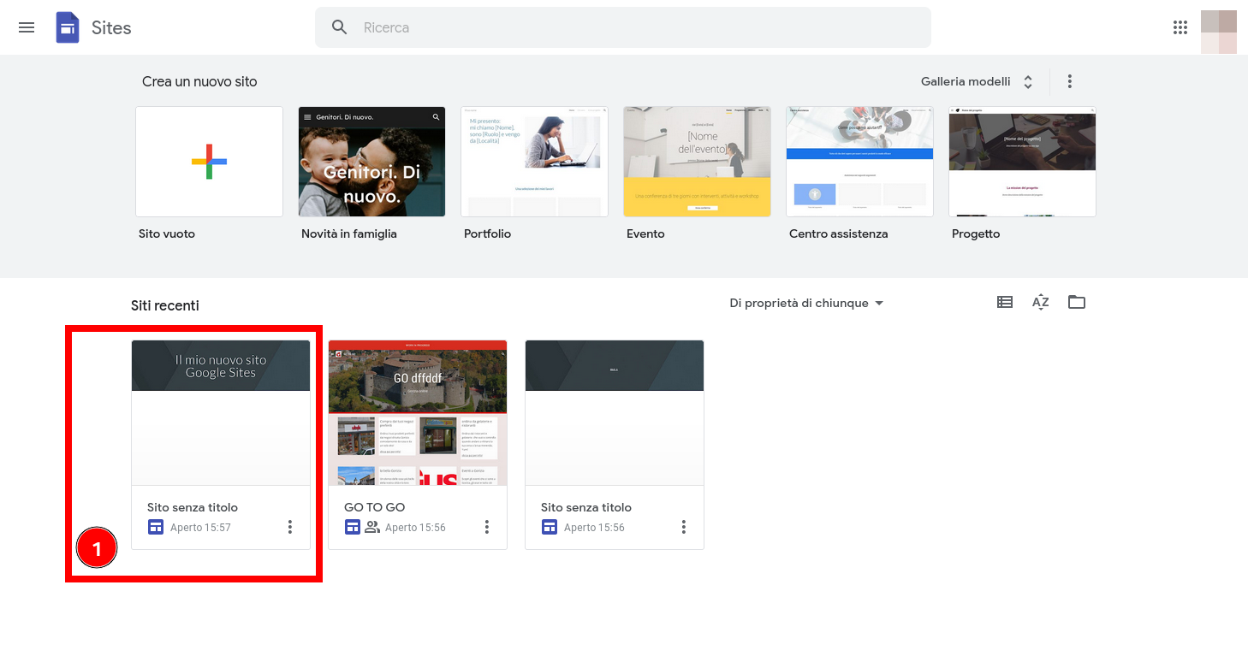This screenshot has height=668, width=1248.
Task: Open the Il mio nuovo sito thumbnail
Action: 221,413
